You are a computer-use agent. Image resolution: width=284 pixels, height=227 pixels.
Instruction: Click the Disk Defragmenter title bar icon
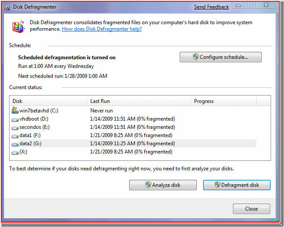pyautogui.click(x=7, y=7)
